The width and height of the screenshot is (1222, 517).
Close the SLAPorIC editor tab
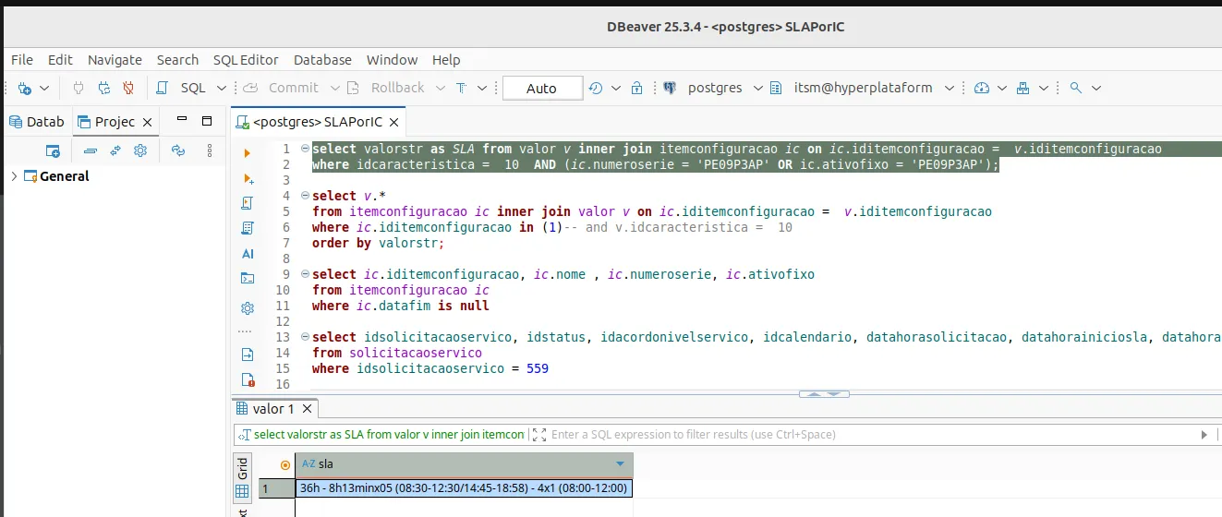394,122
